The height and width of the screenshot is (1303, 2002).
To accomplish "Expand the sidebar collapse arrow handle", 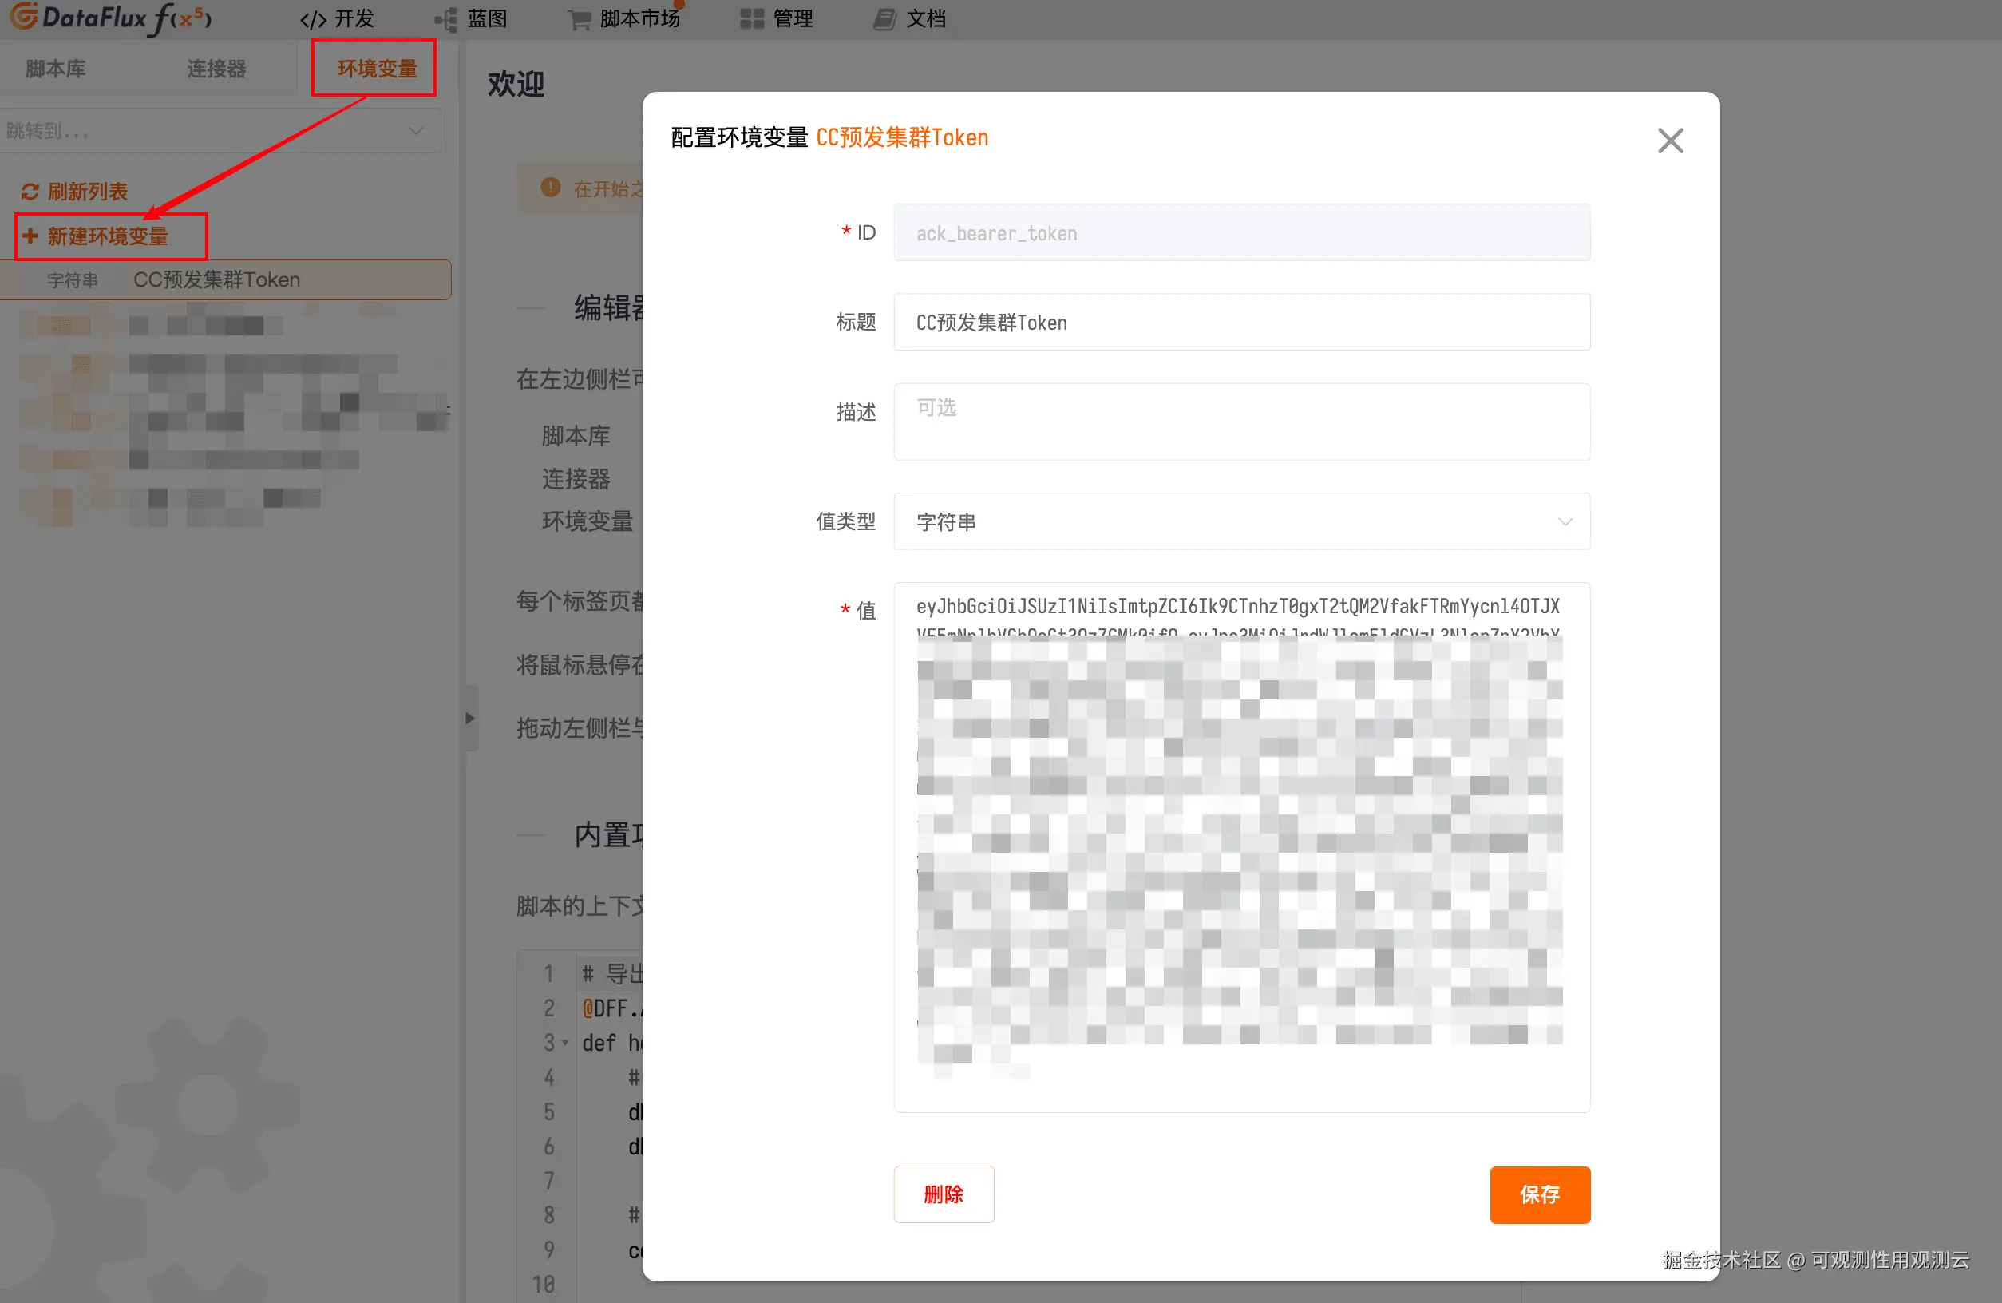I will [470, 718].
